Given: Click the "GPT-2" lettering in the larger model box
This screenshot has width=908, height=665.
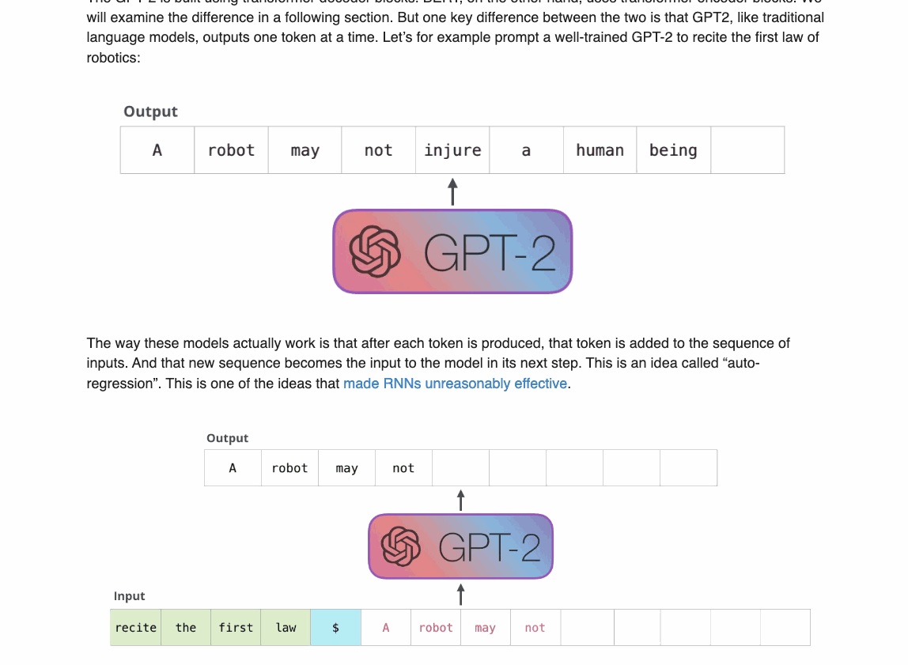Looking at the screenshot, I should point(489,252).
